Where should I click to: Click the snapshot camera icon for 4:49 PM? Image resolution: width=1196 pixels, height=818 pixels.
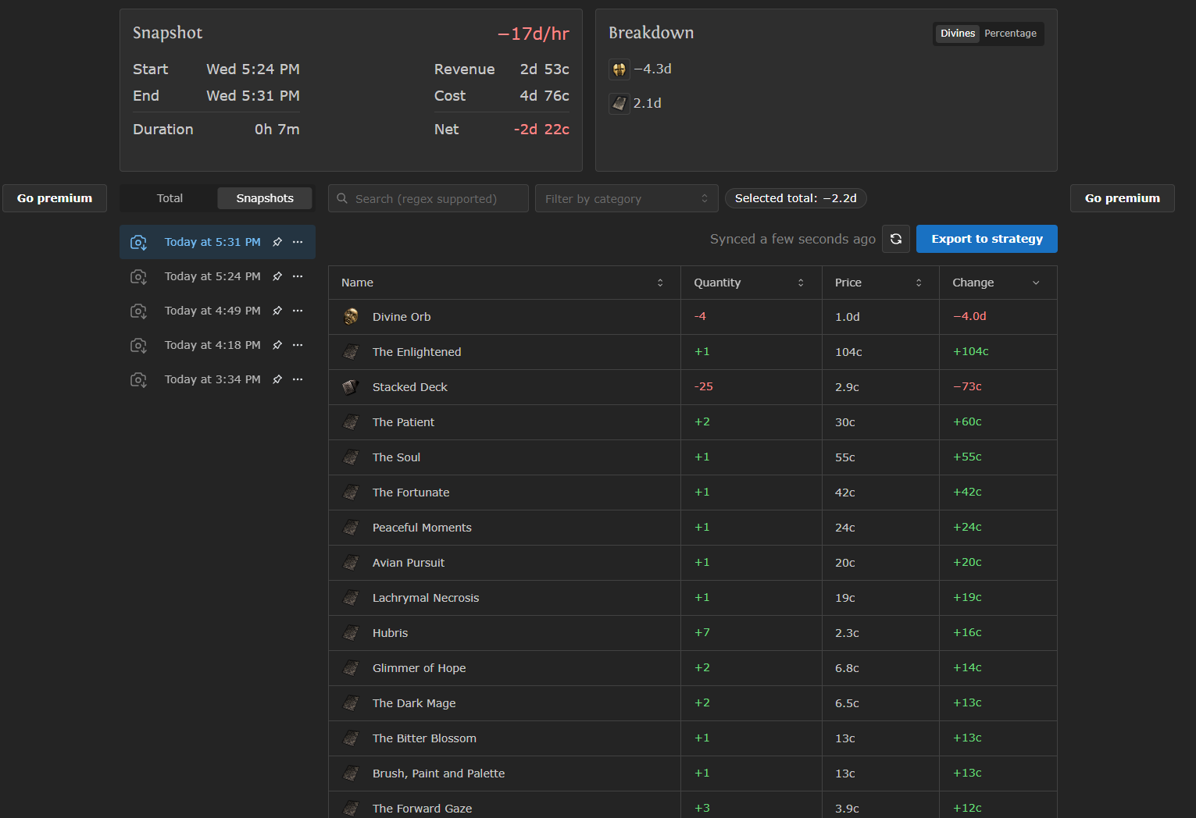coord(138,311)
